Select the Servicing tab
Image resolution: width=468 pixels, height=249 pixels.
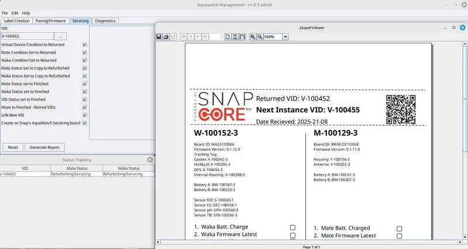(x=81, y=21)
